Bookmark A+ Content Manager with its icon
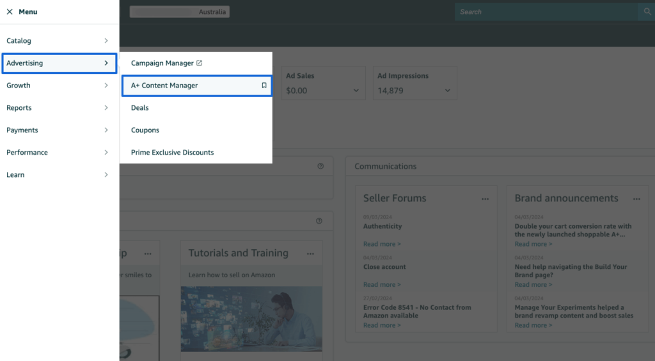Image resolution: width=655 pixels, height=361 pixels. point(264,85)
